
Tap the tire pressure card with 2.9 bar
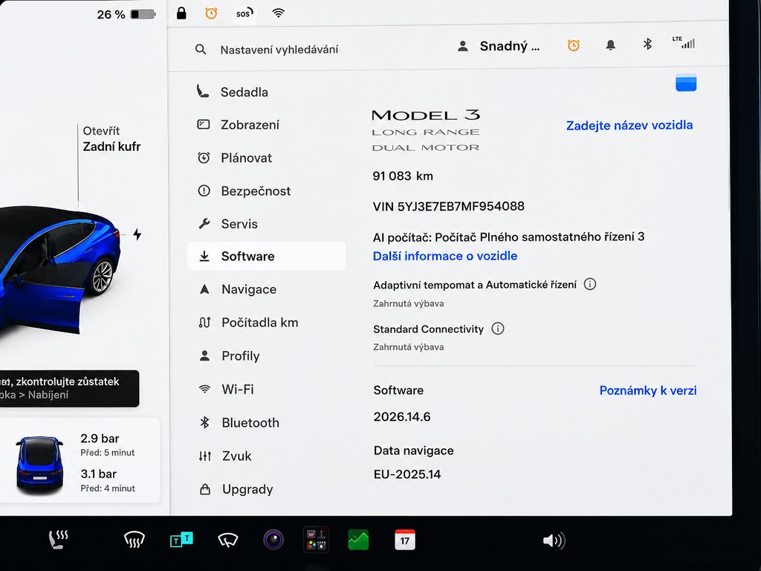[x=80, y=460]
